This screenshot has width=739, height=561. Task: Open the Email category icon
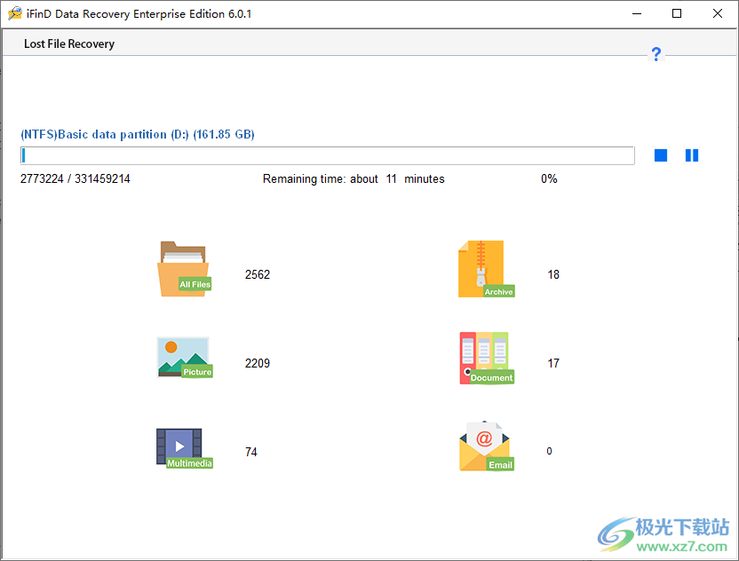[487, 446]
